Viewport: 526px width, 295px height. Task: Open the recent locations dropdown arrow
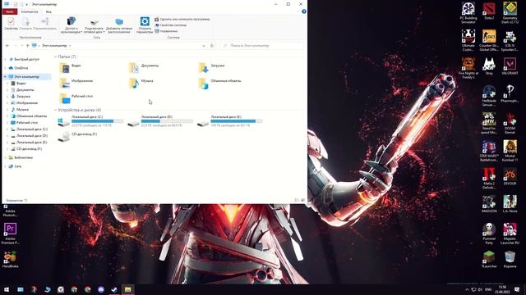[x=22, y=46]
